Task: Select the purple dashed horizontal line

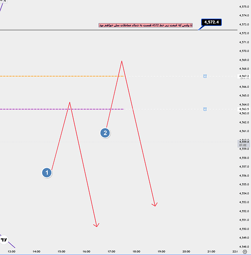Action: pos(62,109)
